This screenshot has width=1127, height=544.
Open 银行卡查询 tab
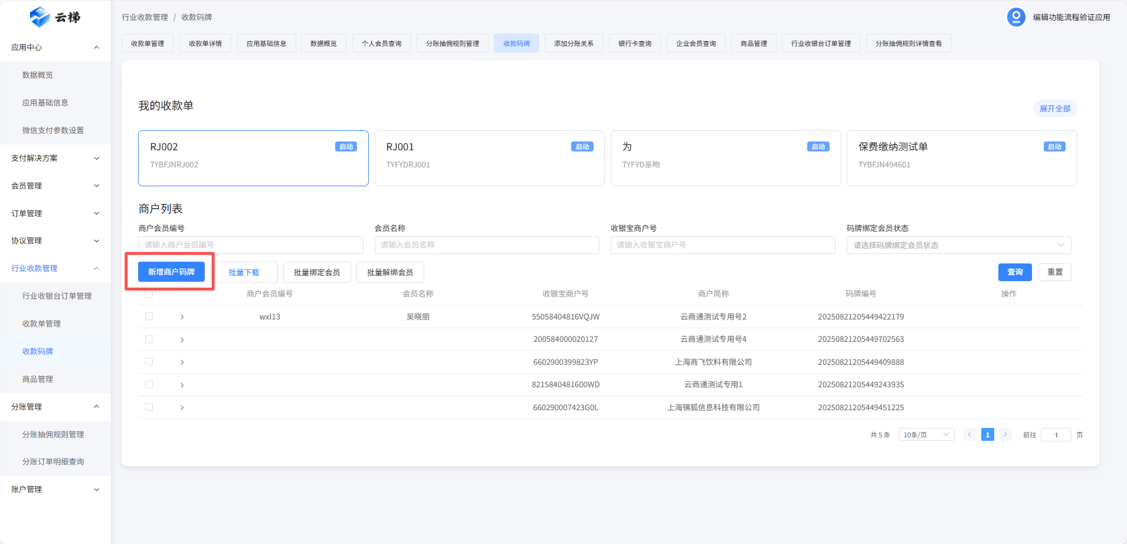pyautogui.click(x=635, y=44)
